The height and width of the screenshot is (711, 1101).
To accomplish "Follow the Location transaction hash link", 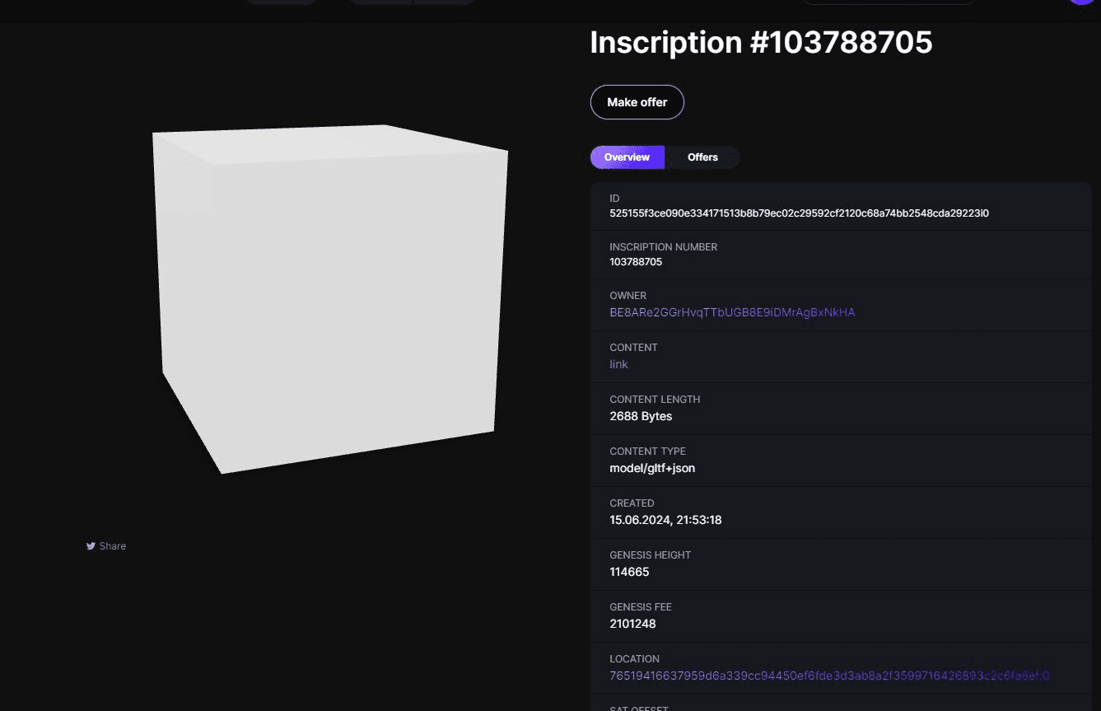I will pos(829,676).
